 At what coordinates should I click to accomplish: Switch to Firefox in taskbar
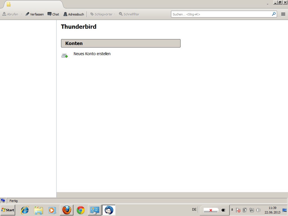coord(67,210)
